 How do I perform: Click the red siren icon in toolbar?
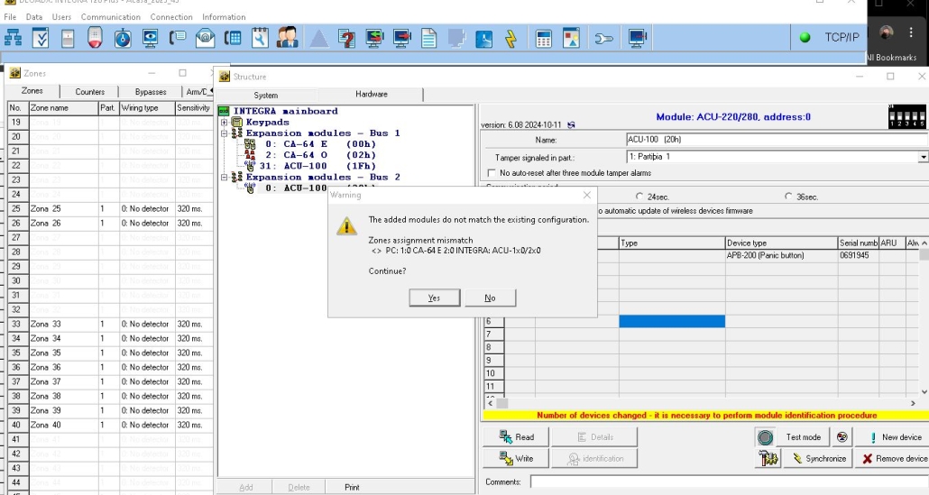click(x=95, y=38)
